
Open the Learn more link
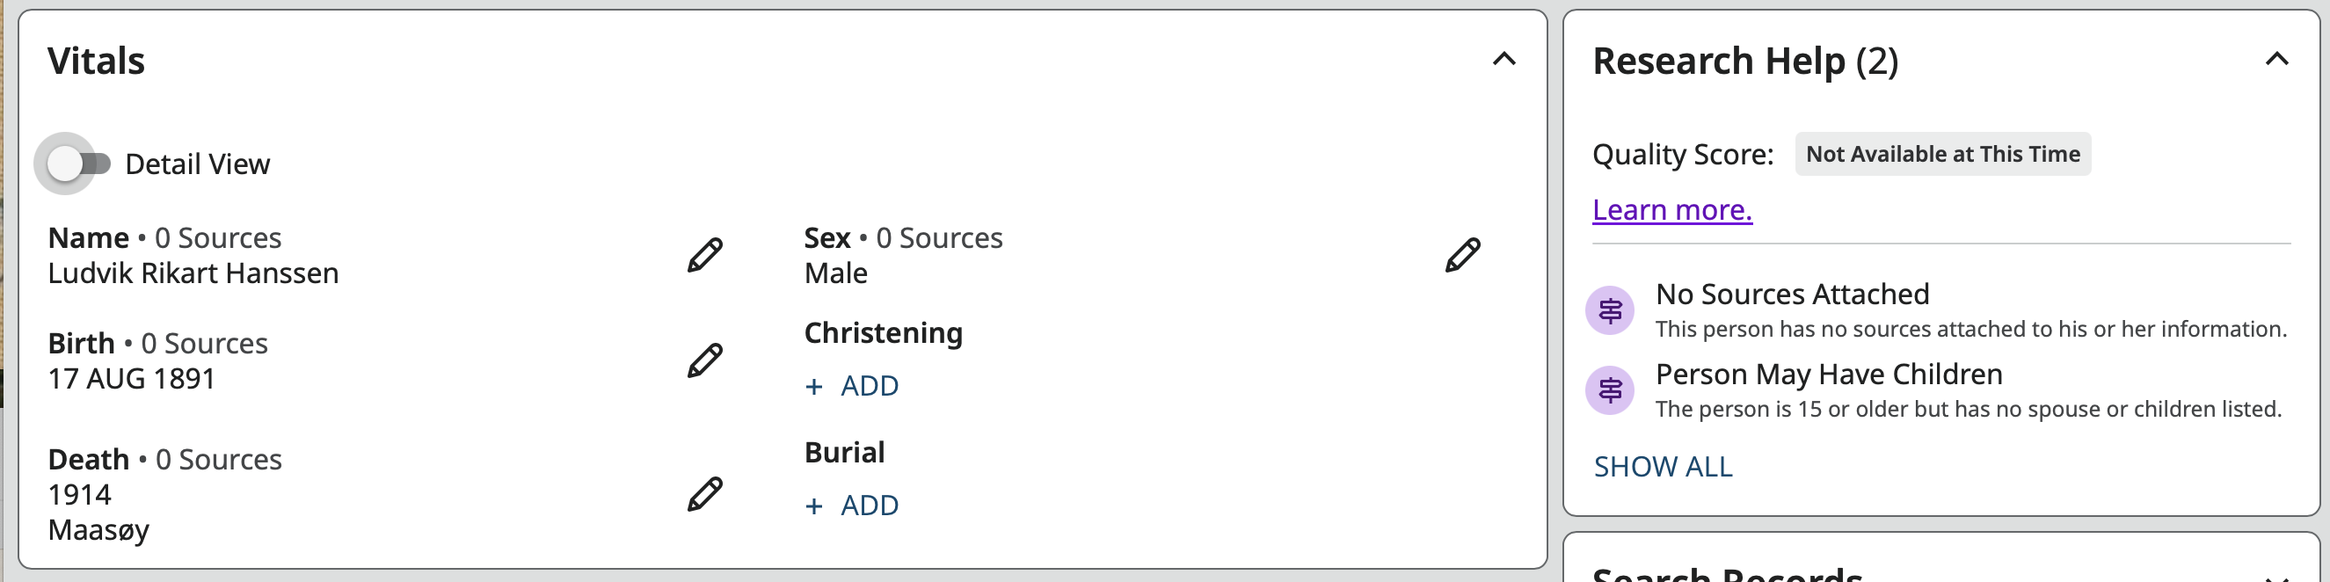[x=1671, y=209]
